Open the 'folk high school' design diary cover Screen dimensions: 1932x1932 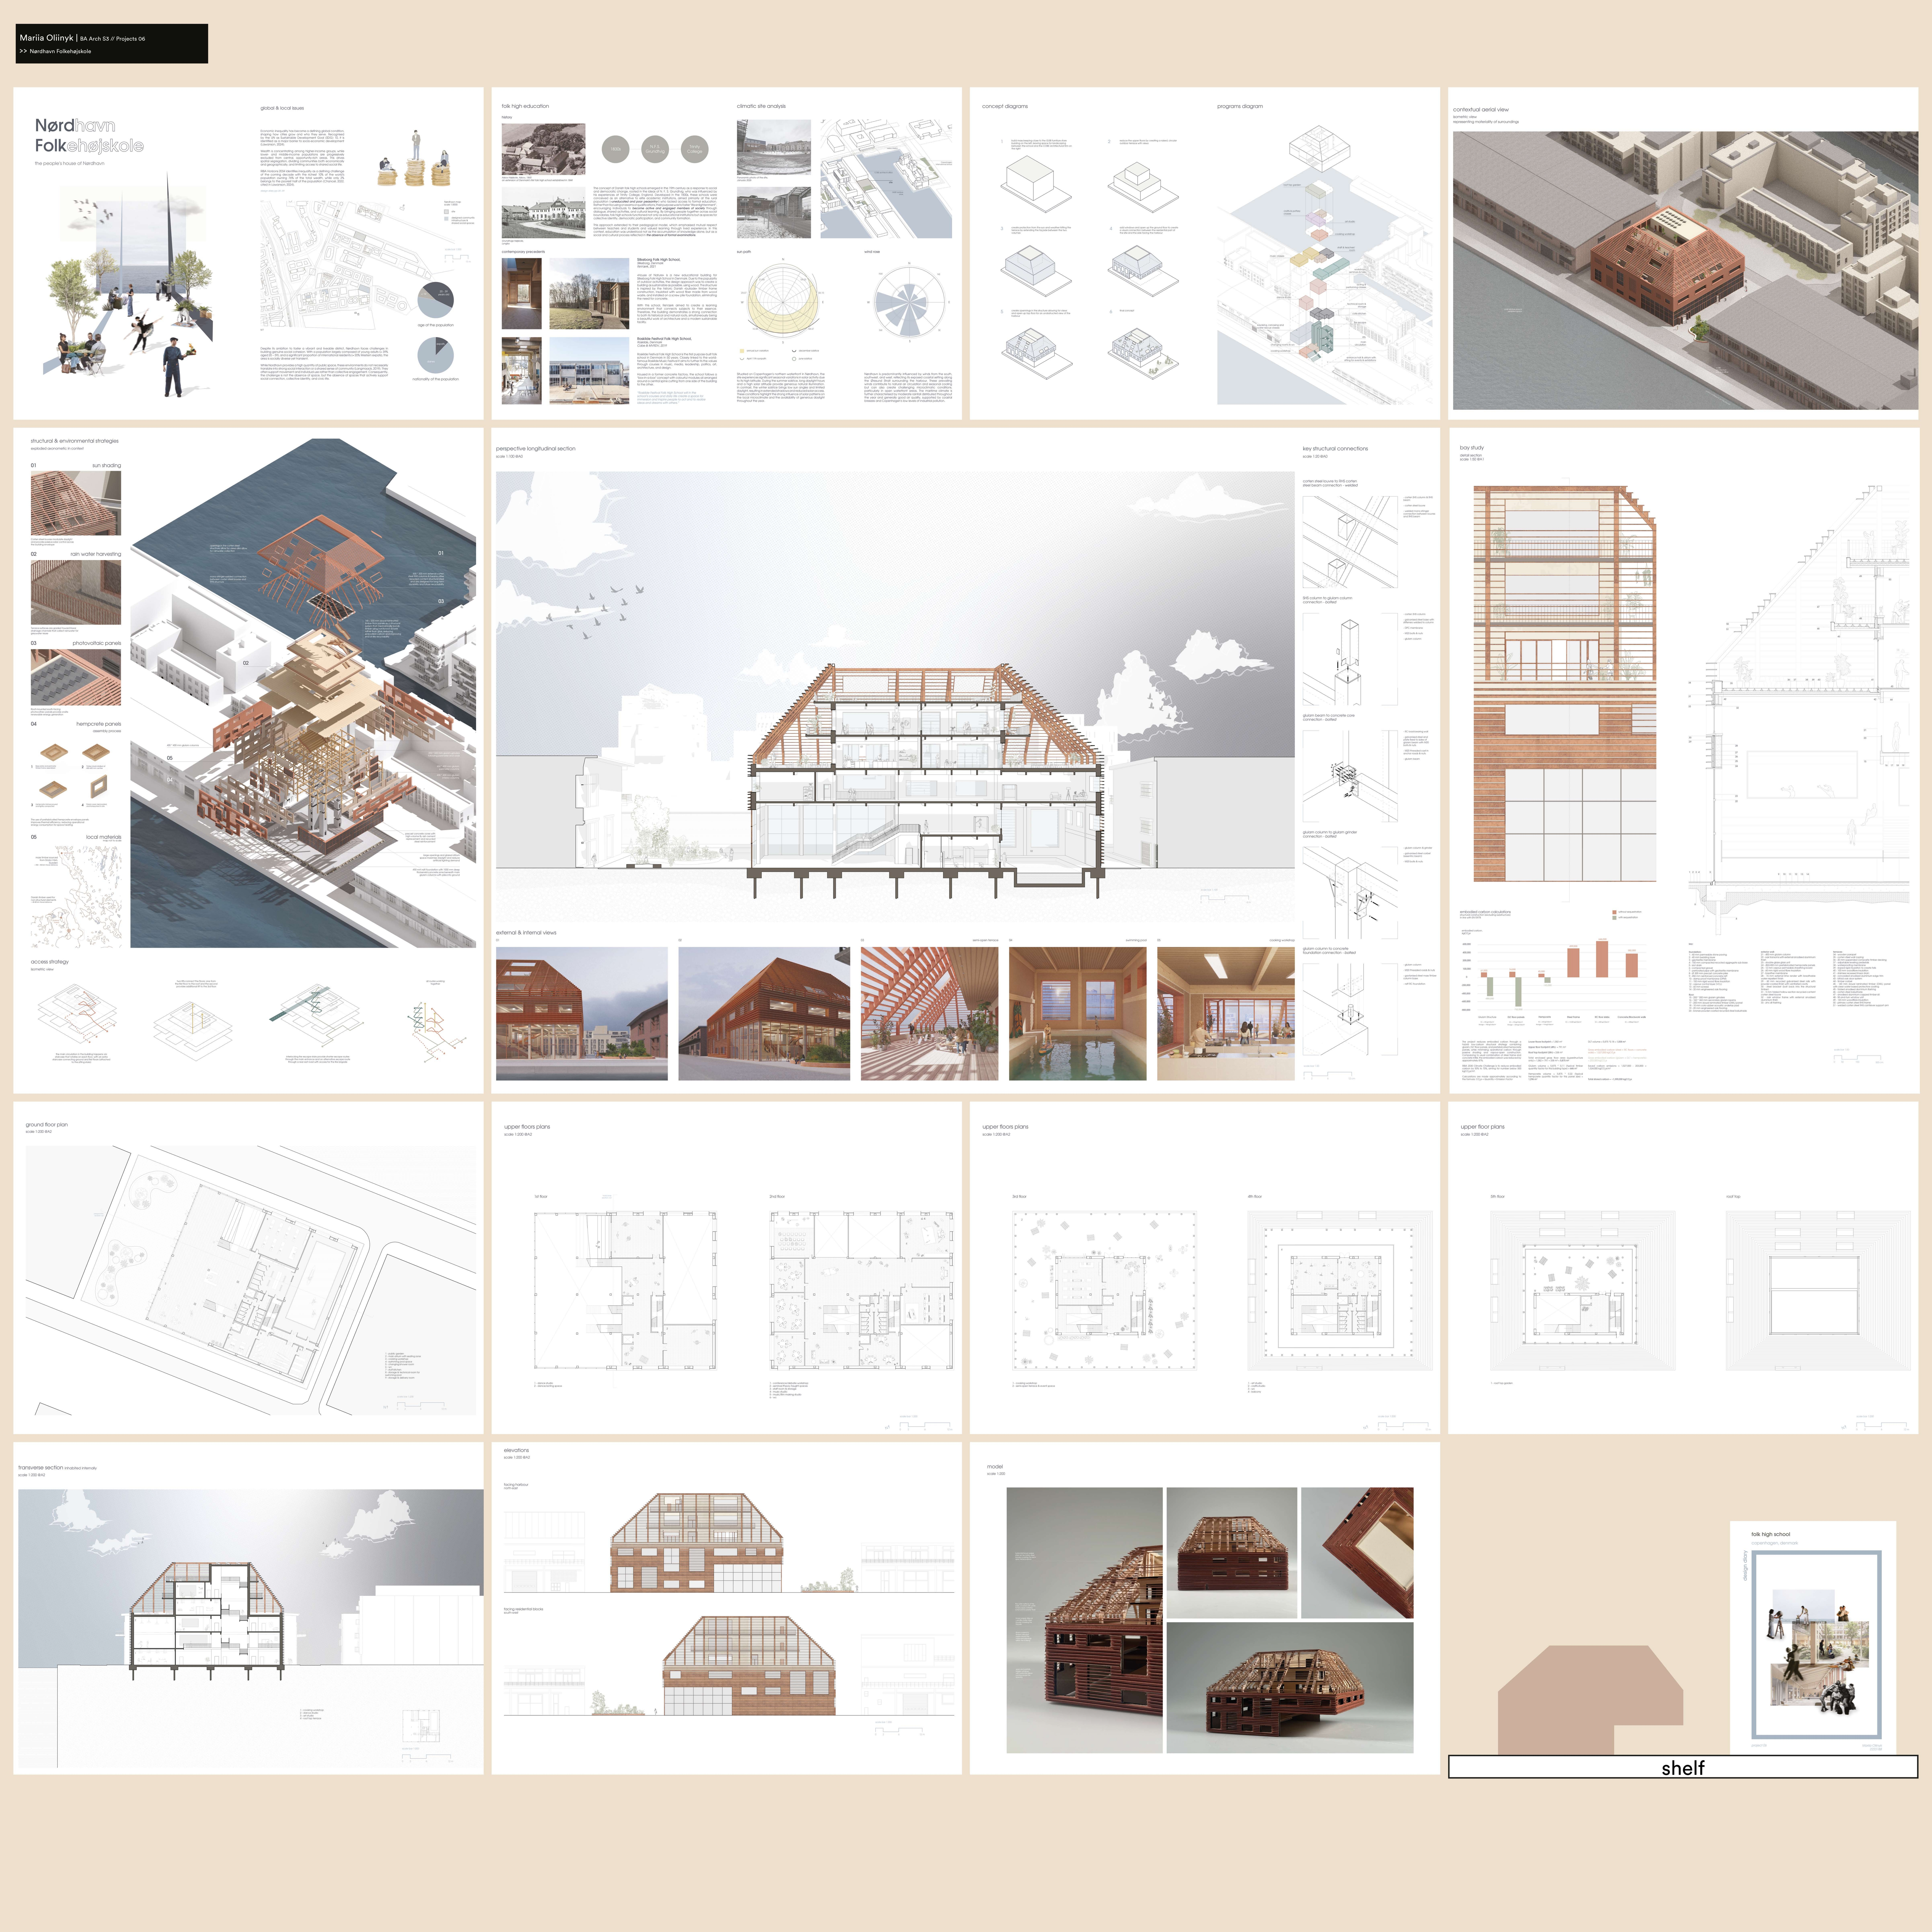tap(1813, 1638)
